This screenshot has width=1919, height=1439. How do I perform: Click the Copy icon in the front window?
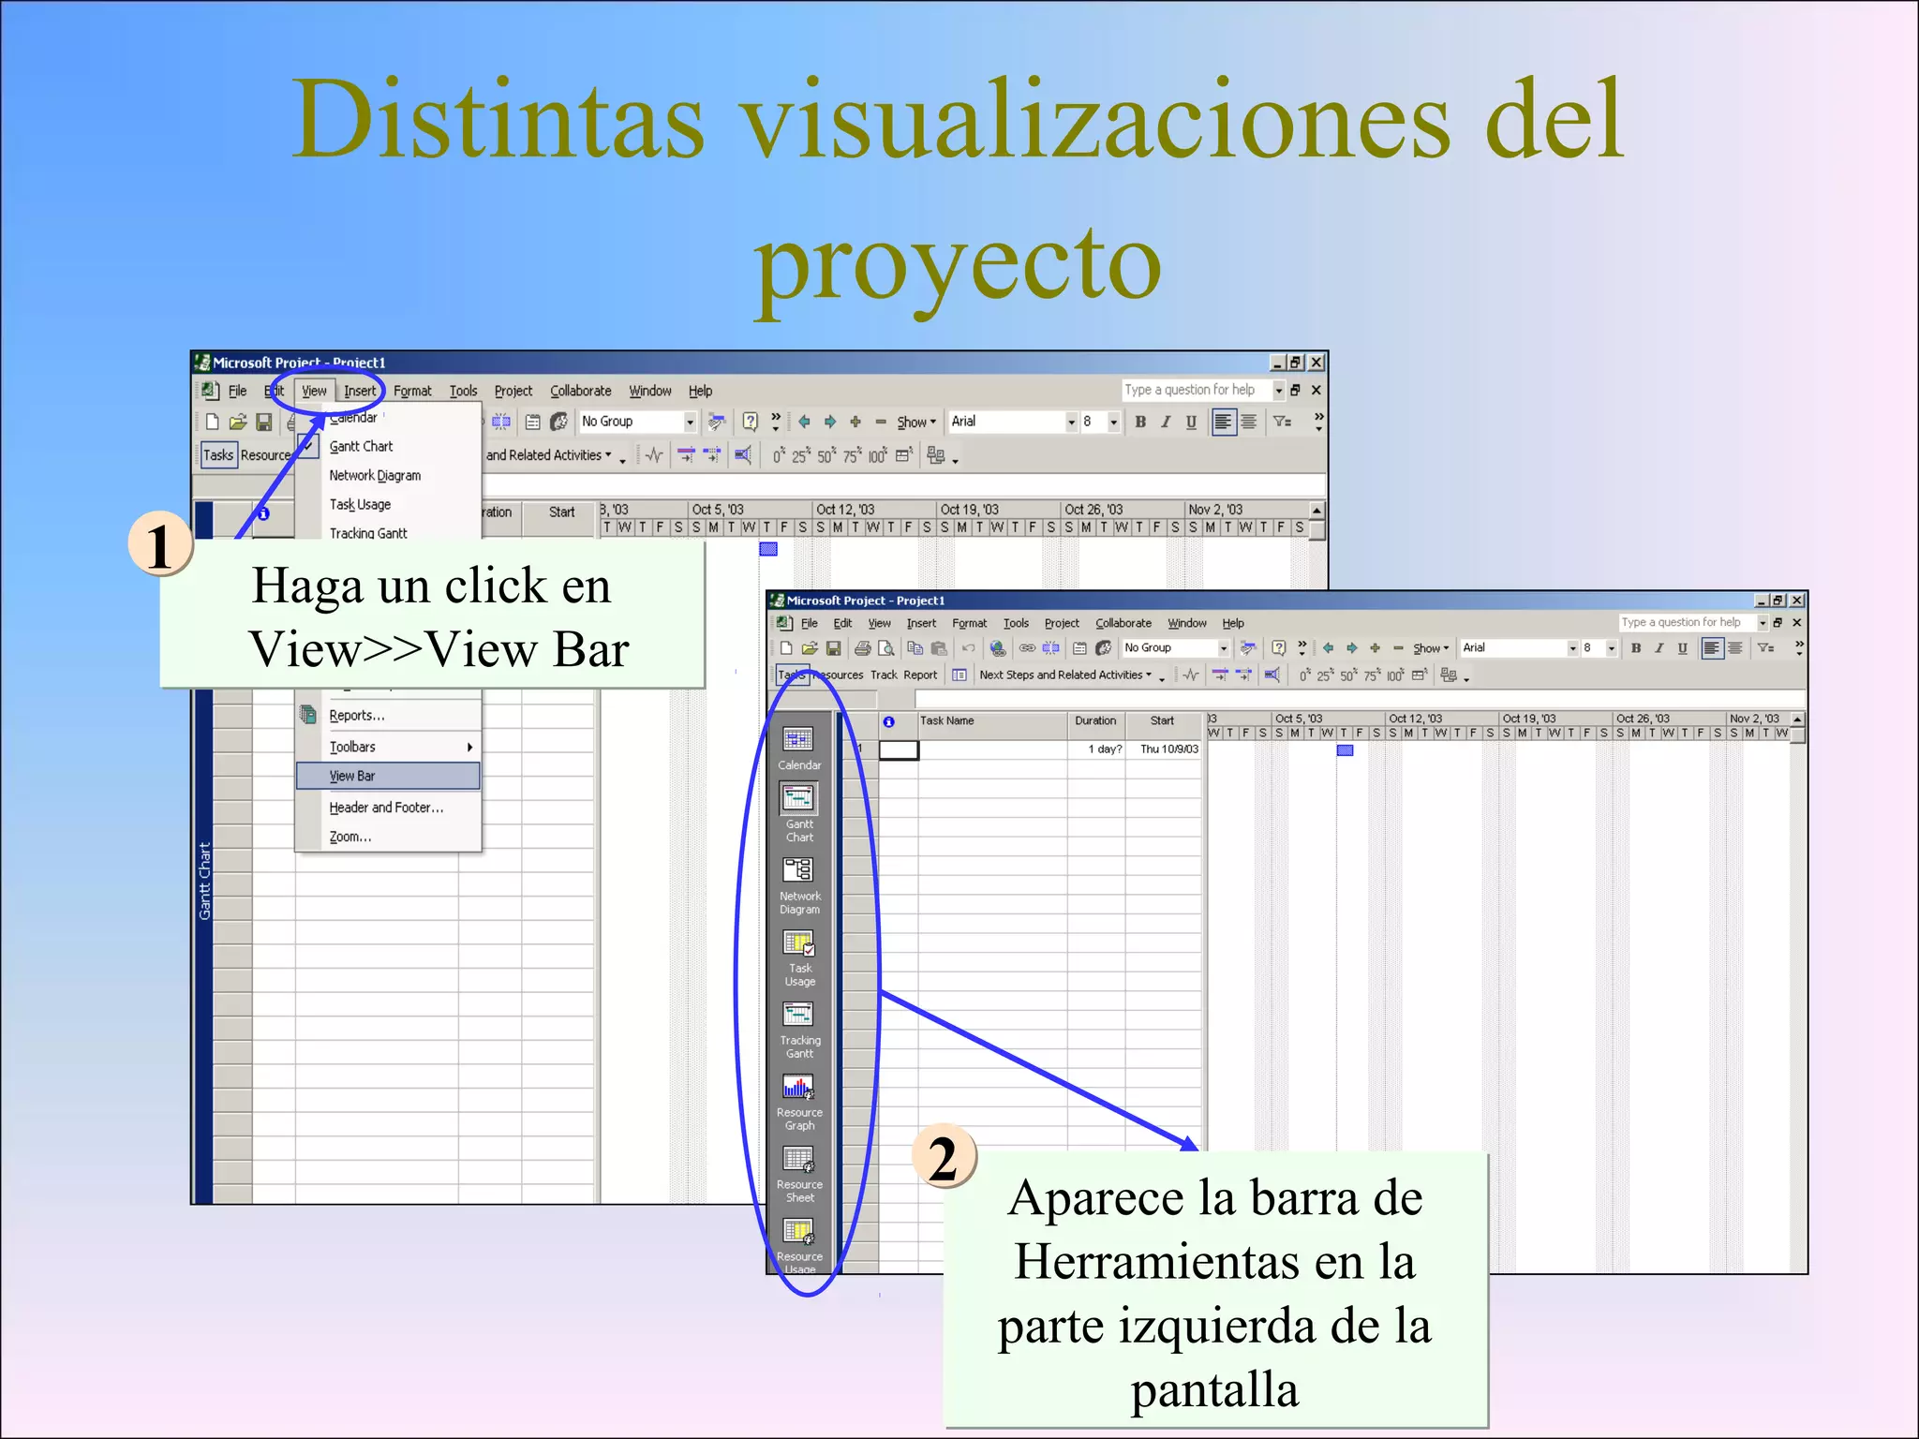pos(915,647)
